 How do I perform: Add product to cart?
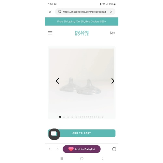point(81,133)
